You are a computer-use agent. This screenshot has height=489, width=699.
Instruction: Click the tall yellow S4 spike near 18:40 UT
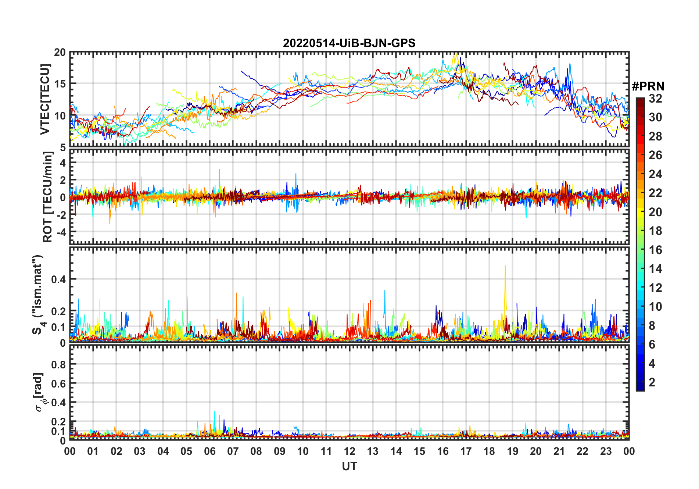click(x=505, y=287)
